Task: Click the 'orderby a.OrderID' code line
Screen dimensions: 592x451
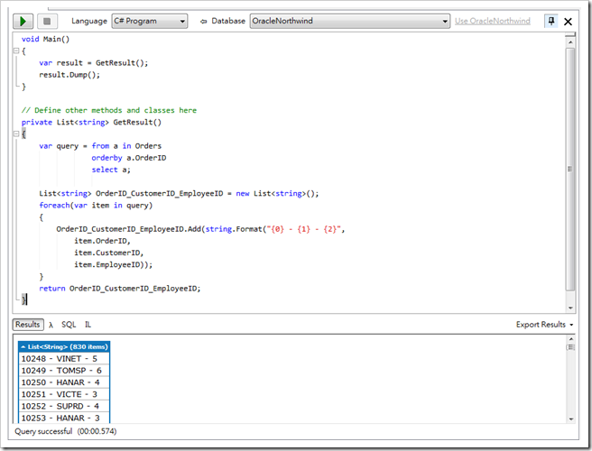Action: (x=129, y=158)
